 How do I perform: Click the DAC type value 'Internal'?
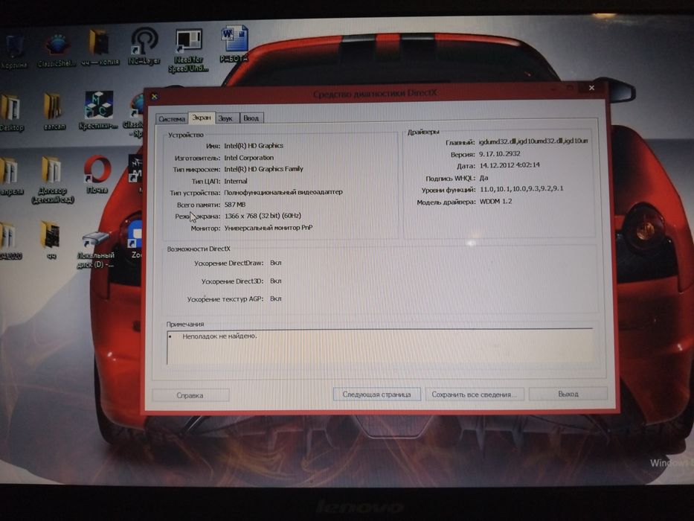pos(236,181)
